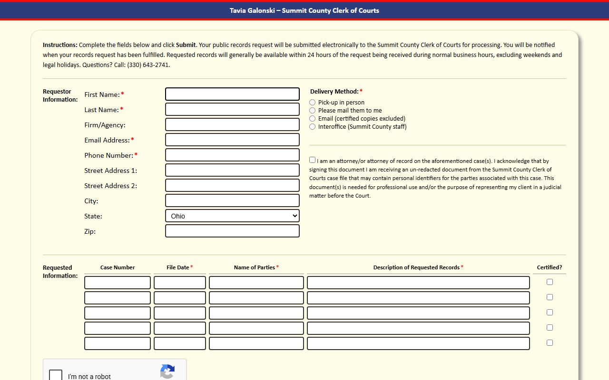The image size is (609, 380).
Task: Choose Interoffice (Summit County staff) delivery
Action: (312, 127)
